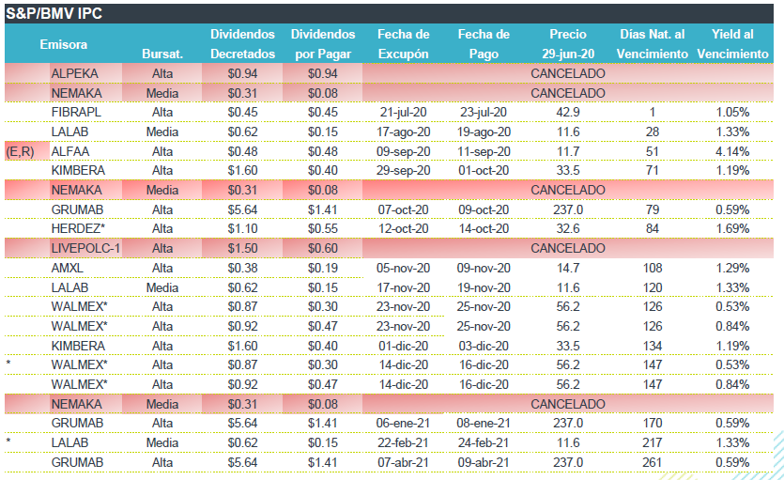This screenshot has height=480, width=784.
Task: Click the ALFAA issuer cell
Action: 70,151
